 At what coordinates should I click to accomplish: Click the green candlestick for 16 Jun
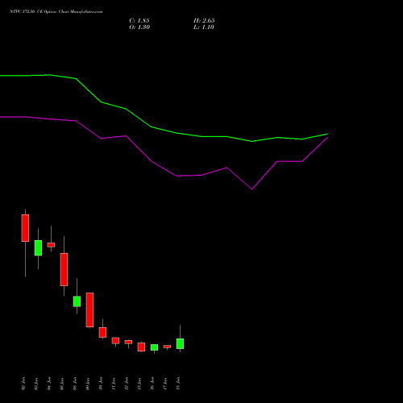[x=154, y=347]
